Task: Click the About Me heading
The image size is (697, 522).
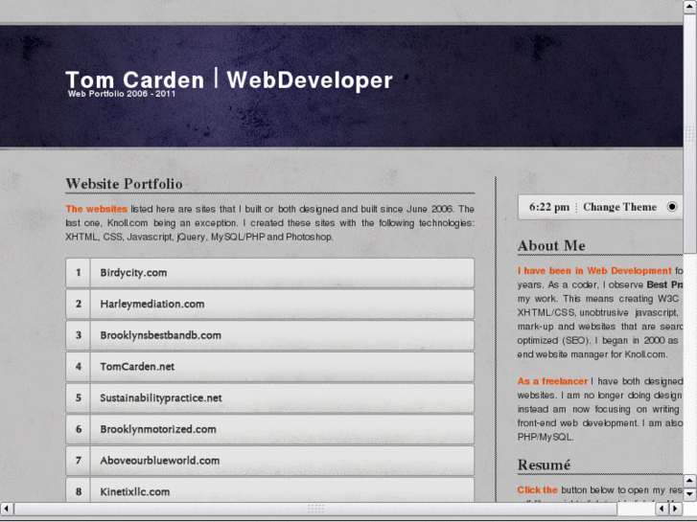Action: (551, 245)
